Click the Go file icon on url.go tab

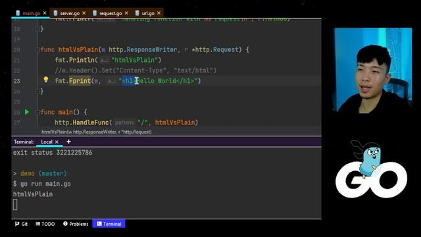click(x=137, y=13)
